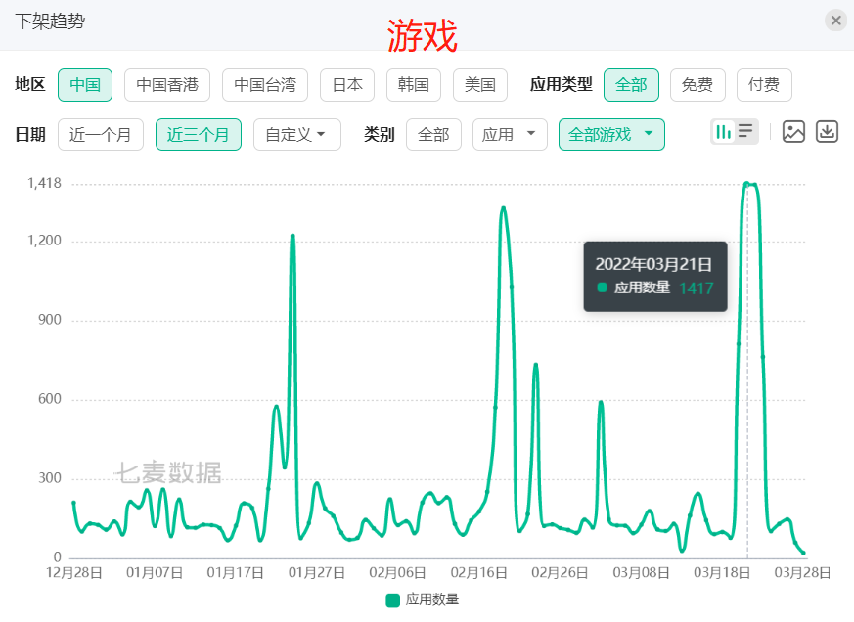Select 中国 region option
854x622 pixels.
click(x=85, y=85)
